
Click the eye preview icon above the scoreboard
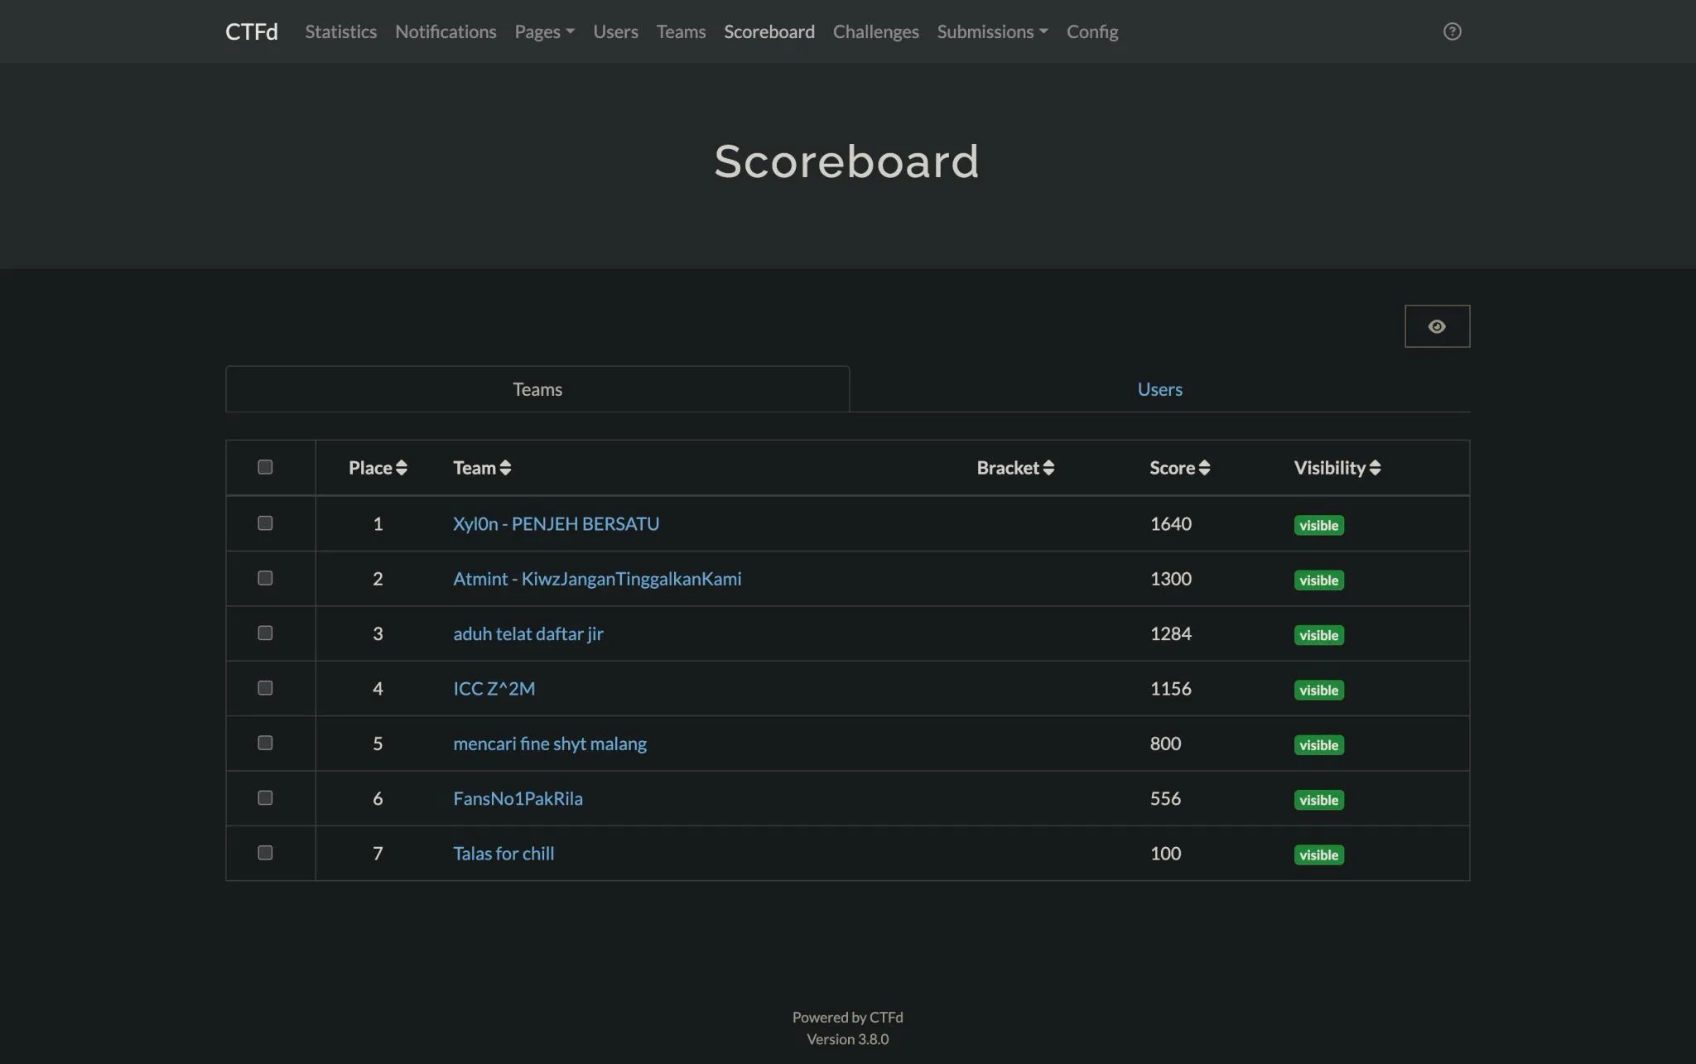pos(1437,325)
